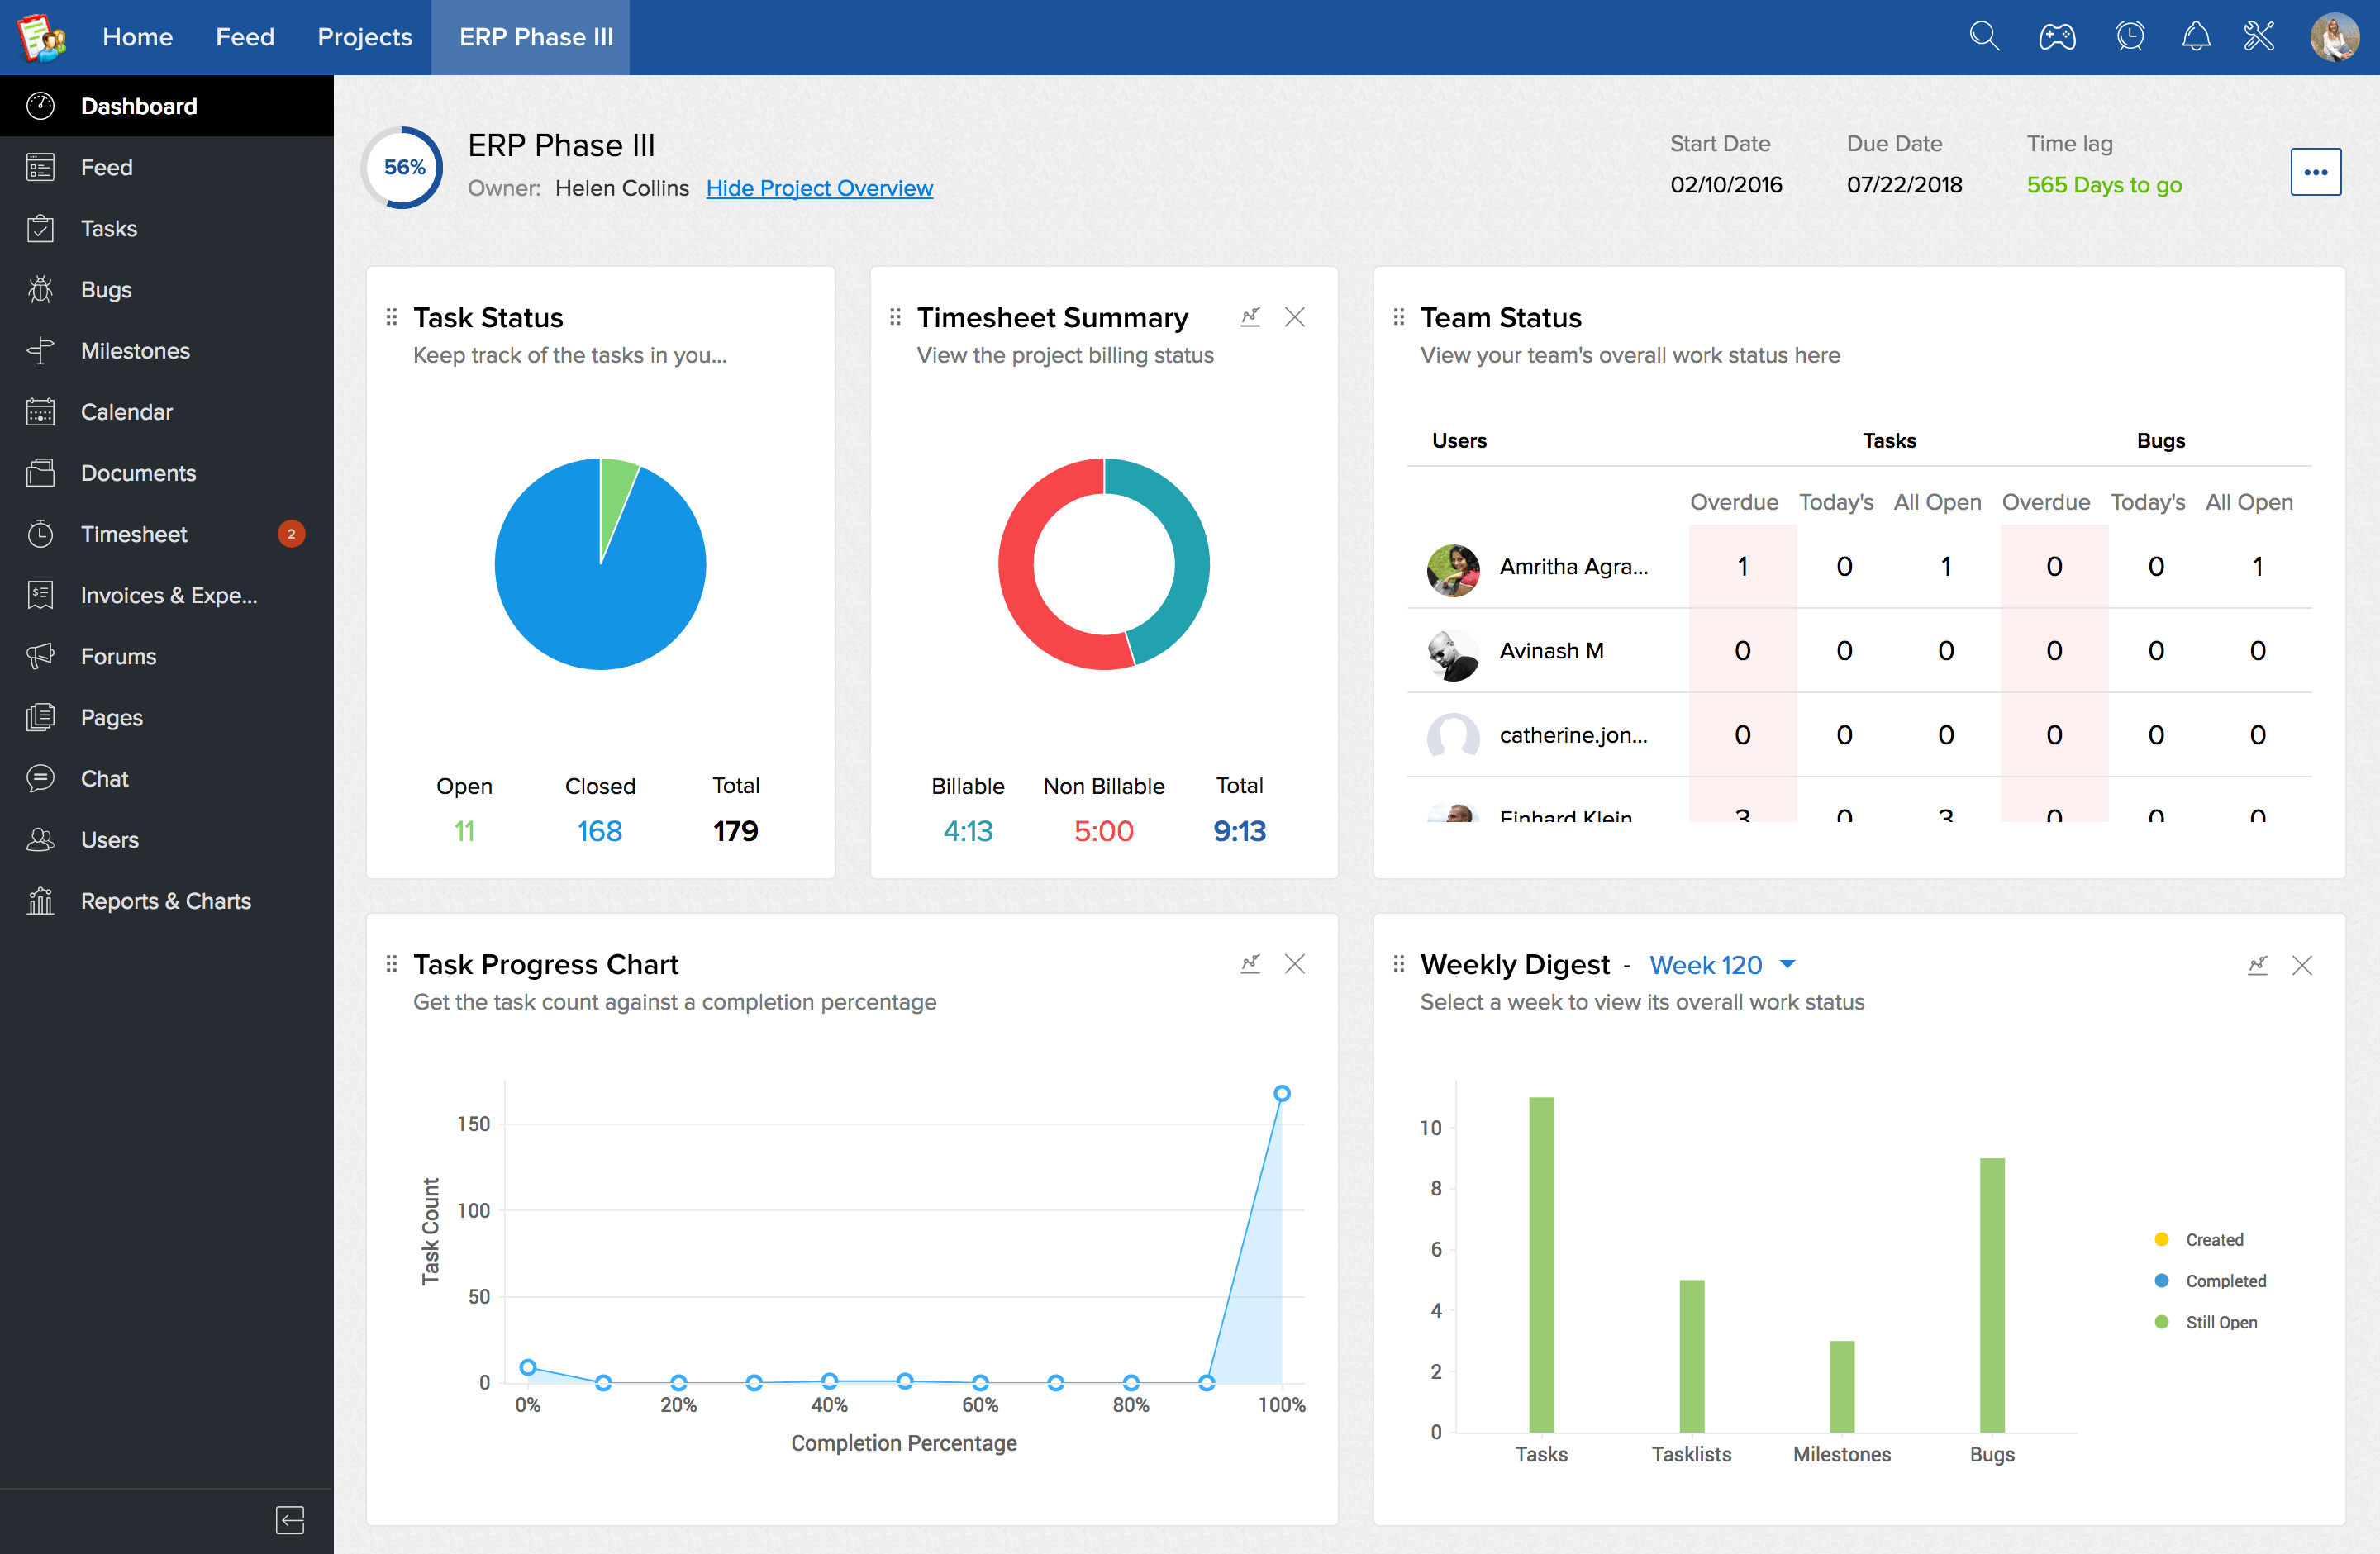Click the Dashboard icon in sidebar

tap(41, 106)
